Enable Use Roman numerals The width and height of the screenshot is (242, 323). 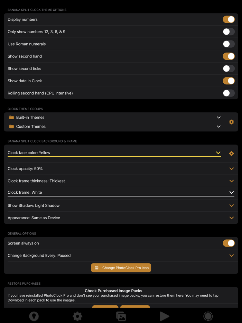tap(229, 44)
